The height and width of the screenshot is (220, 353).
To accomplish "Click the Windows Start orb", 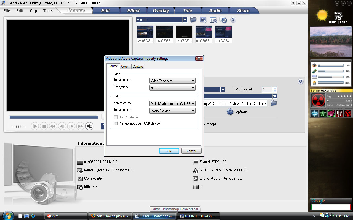I will point(7,216).
